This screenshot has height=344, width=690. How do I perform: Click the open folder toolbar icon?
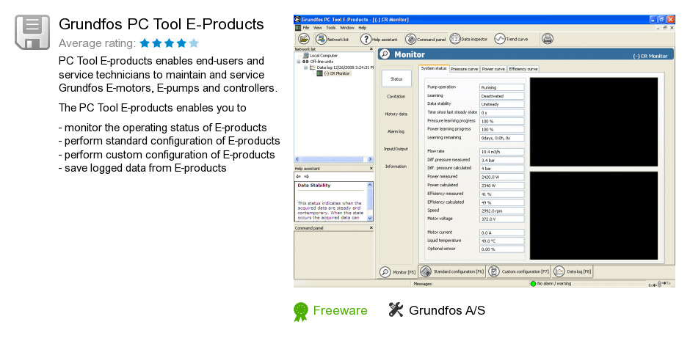click(304, 39)
